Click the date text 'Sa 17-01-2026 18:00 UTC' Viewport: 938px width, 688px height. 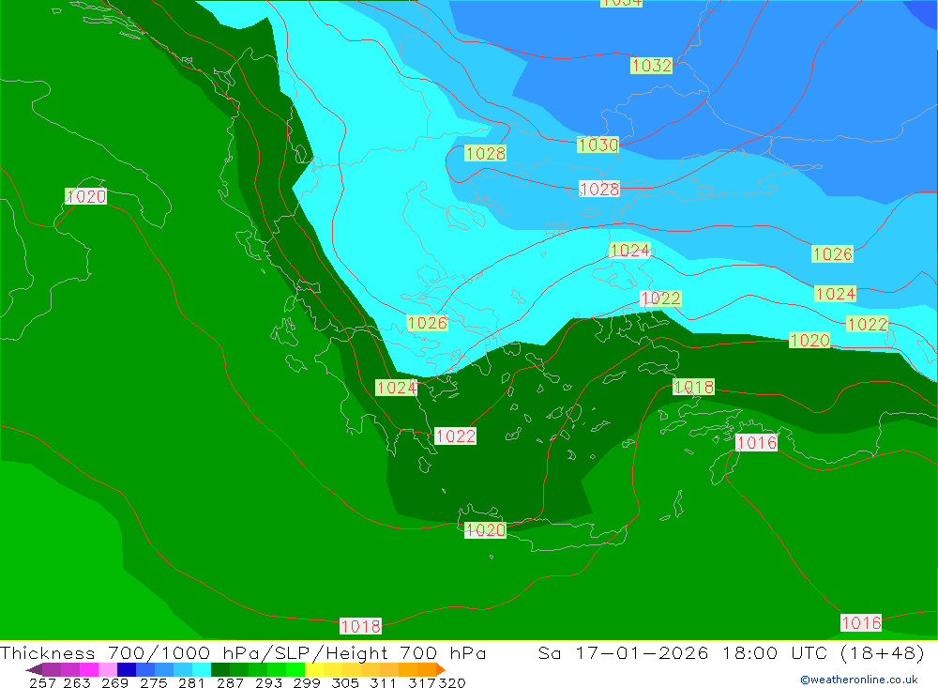(x=683, y=652)
